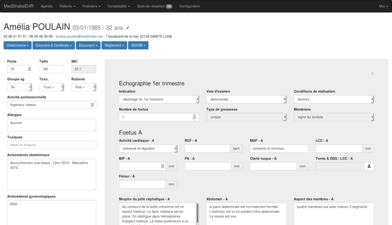Click the Toxiques input field
Screen dimensions: 392x225
[x=52, y=145]
